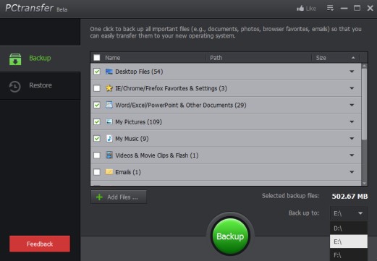Check the Videos & Movie Clips checkbox
This screenshot has height=261, width=377.
click(97, 155)
